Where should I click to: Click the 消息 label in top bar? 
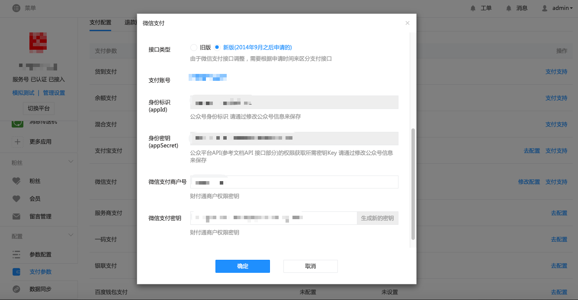[x=522, y=8]
